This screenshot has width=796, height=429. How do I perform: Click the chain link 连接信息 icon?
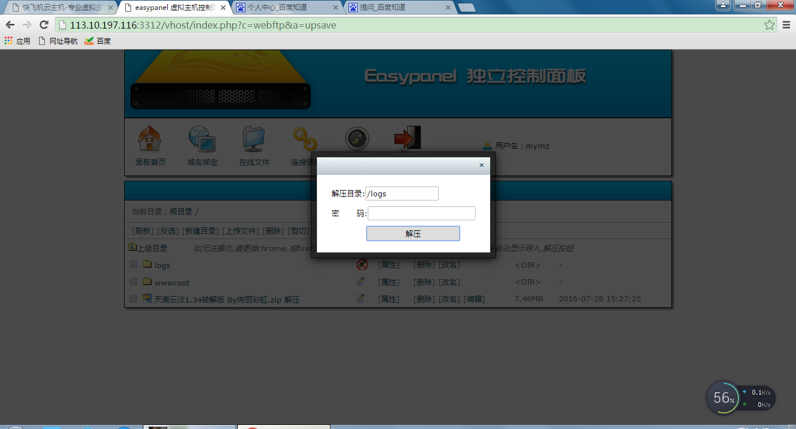(305, 140)
